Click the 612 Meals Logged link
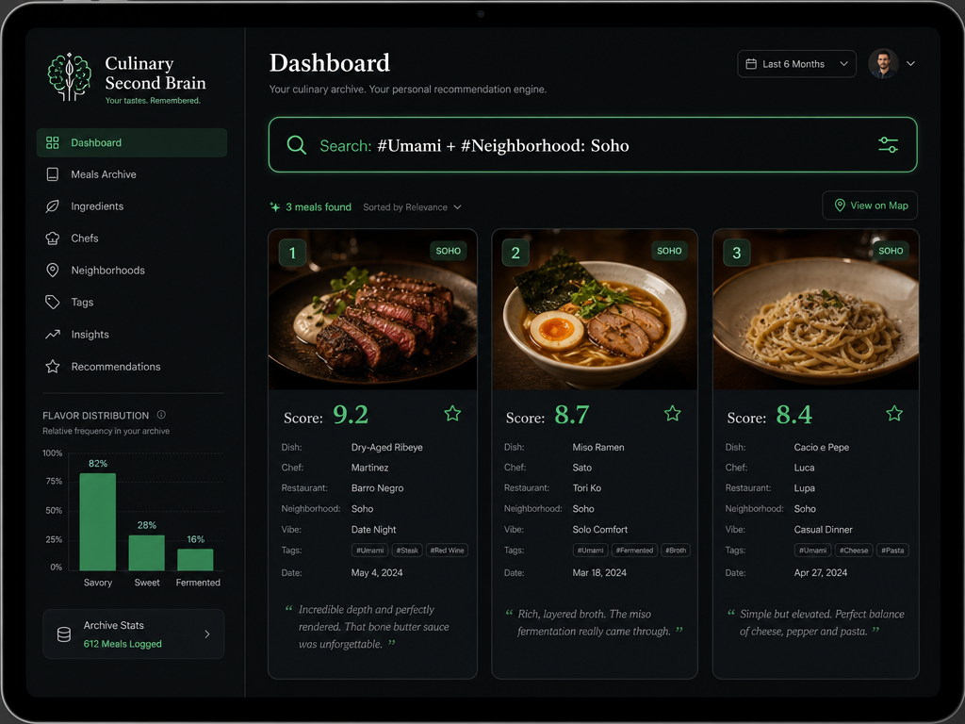 pyautogui.click(x=123, y=644)
